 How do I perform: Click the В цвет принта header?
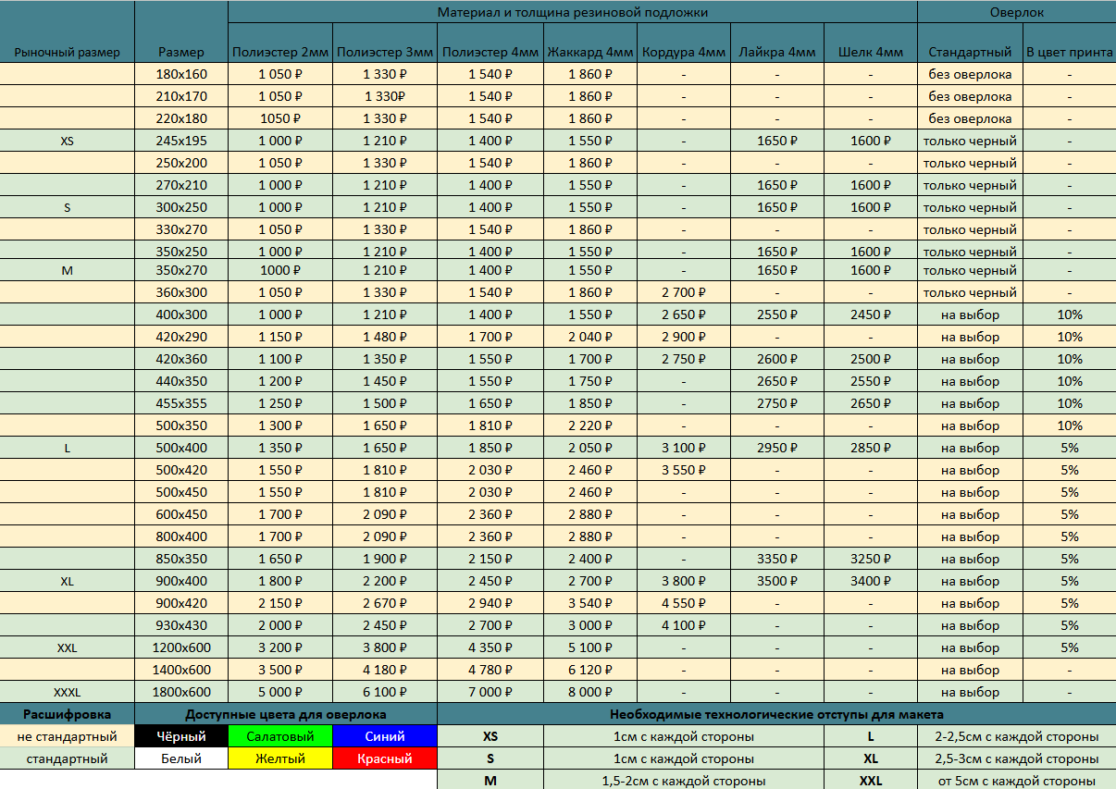click(x=1069, y=52)
